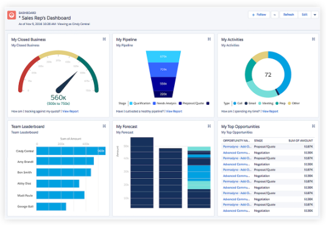Viewport: 326px width, 225px height.
Task: Click the Call legend swatch
Action: click(235, 103)
